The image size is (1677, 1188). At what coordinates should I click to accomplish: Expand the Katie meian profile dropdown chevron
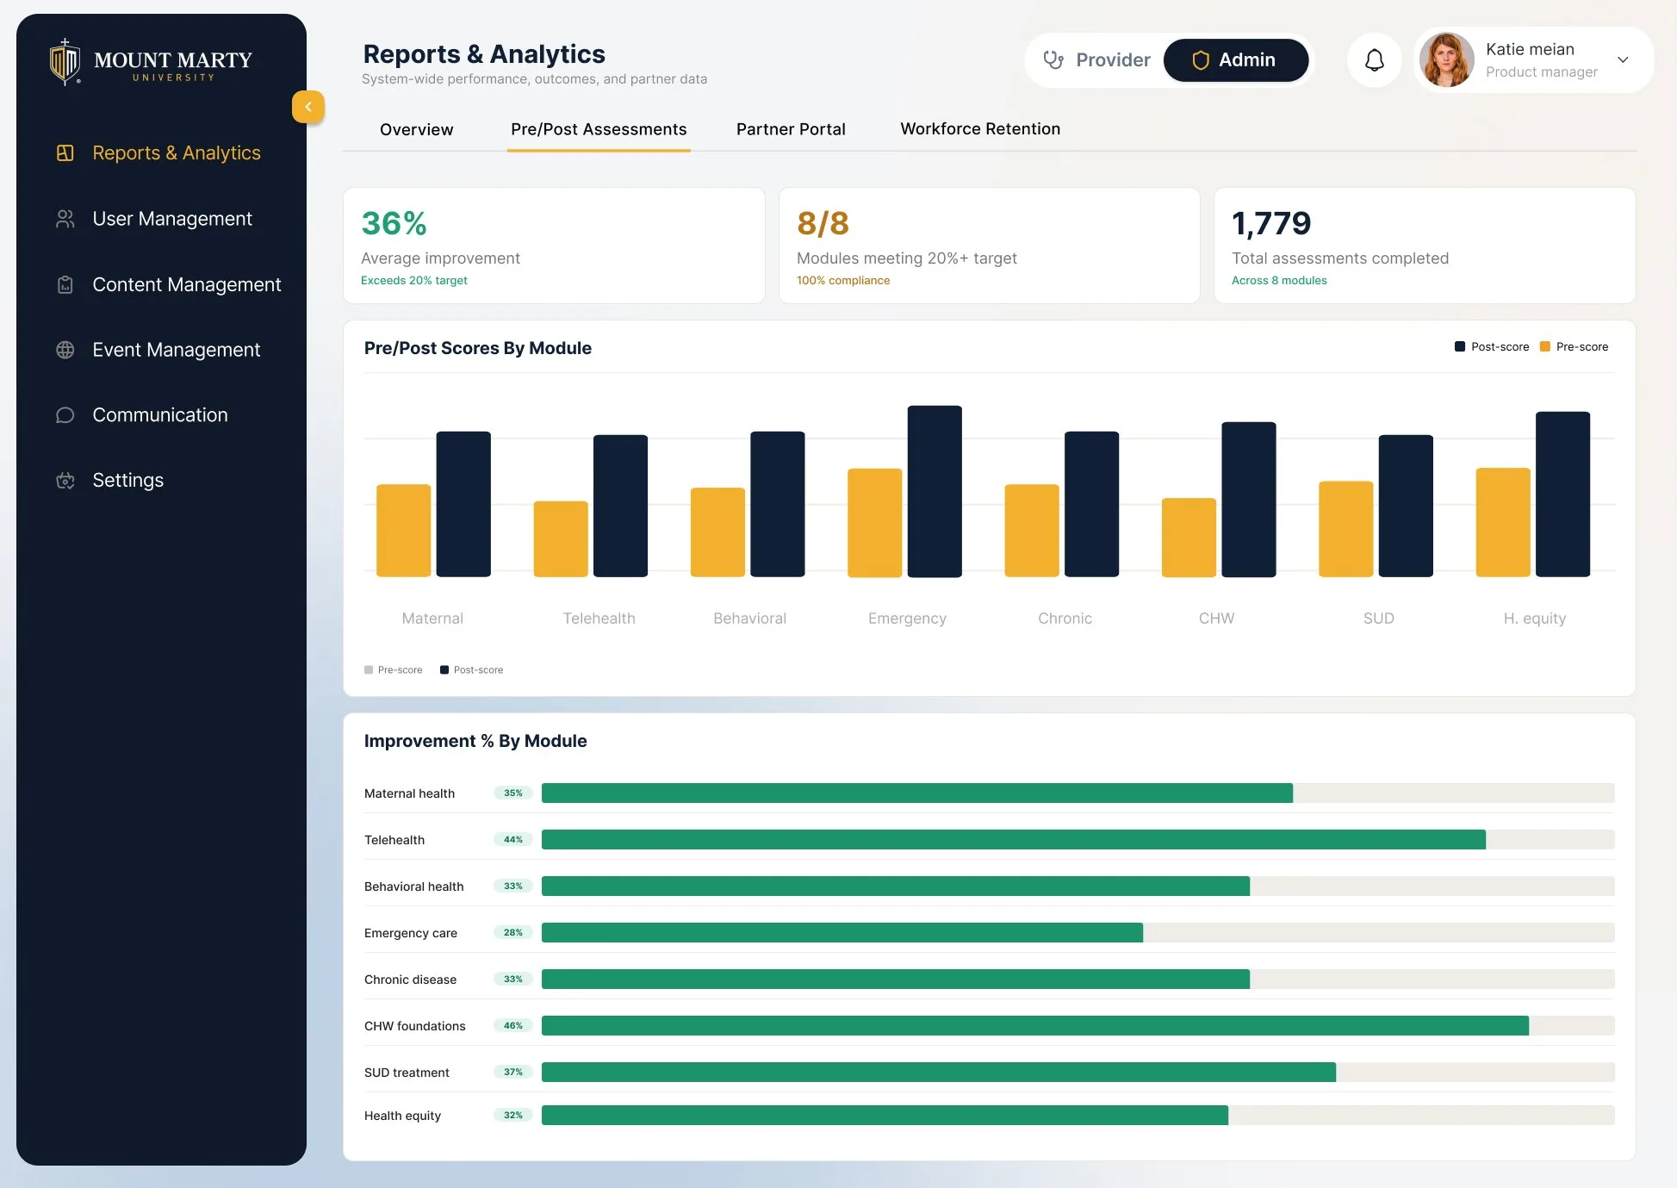click(x=1623, y=60)
